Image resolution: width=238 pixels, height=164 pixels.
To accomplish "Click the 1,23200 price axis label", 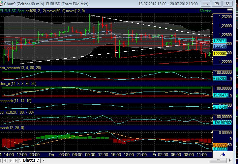I will click(225, 17).
